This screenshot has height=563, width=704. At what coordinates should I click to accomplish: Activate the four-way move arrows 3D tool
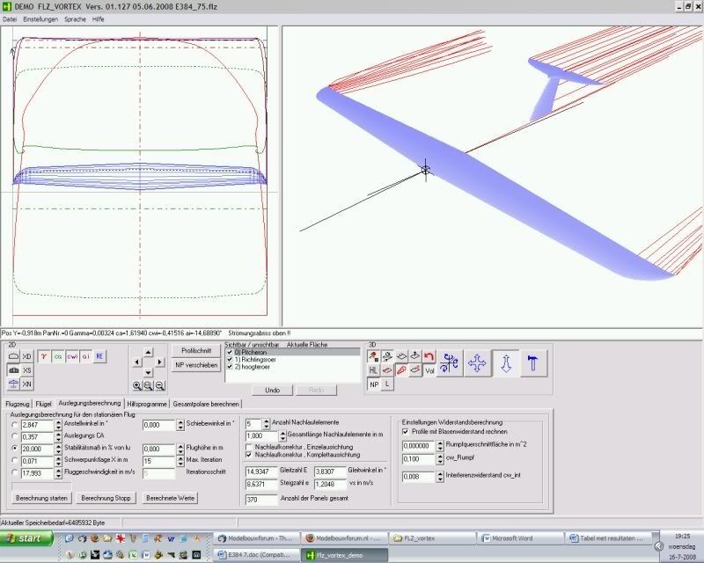coord(477,362)
